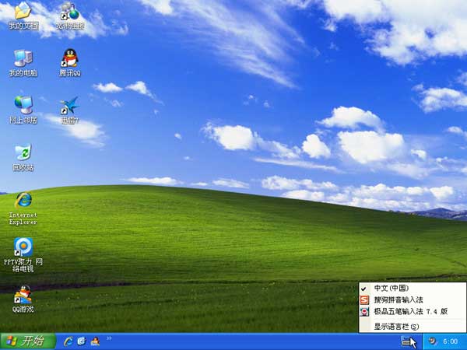Select the 网上邻居 desktop icon

click(23, 110)
